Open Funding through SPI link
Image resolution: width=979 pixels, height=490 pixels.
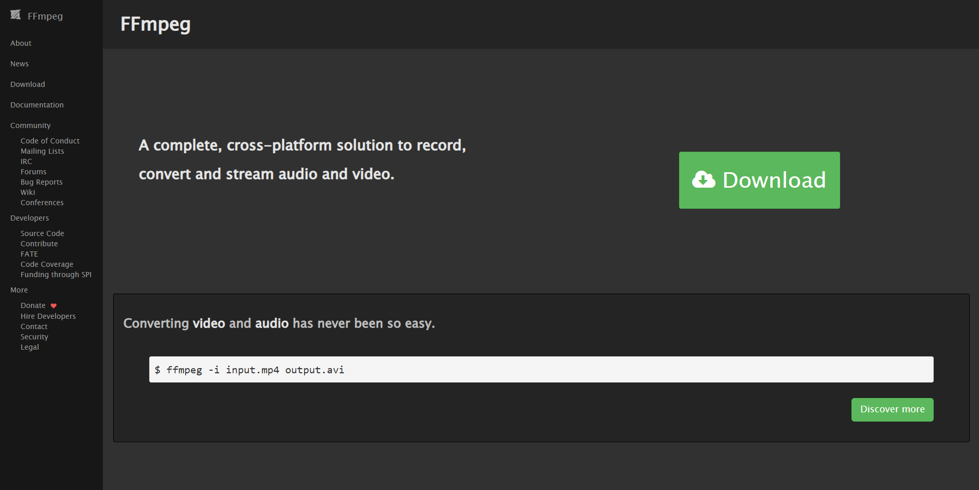[x=56, y=275]
